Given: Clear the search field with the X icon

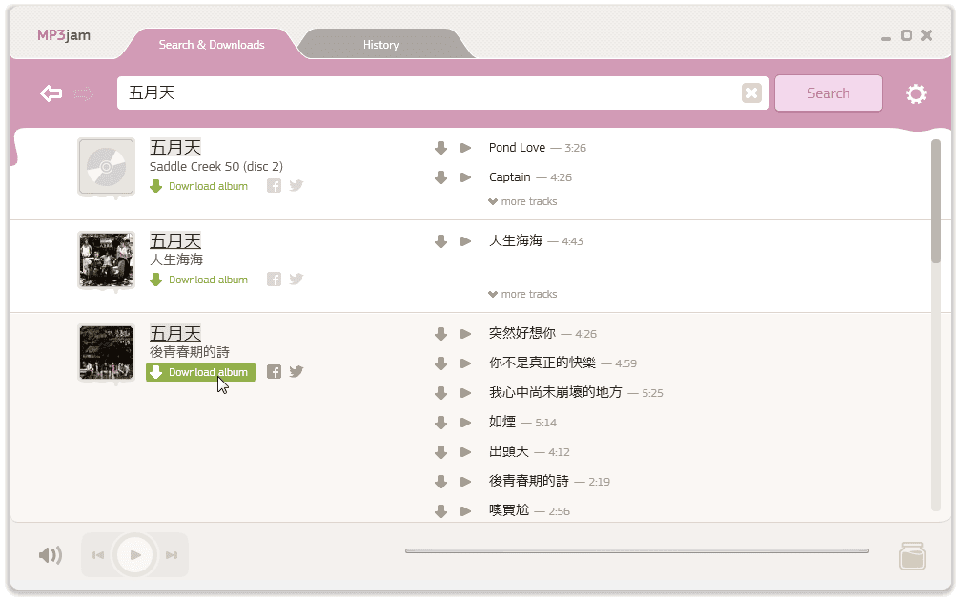Looking at the screenshot, I should pos(751,93).
